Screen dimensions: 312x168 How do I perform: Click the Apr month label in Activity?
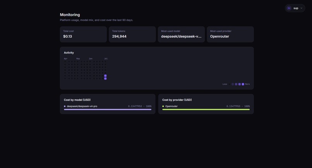(x=66, y=59)
